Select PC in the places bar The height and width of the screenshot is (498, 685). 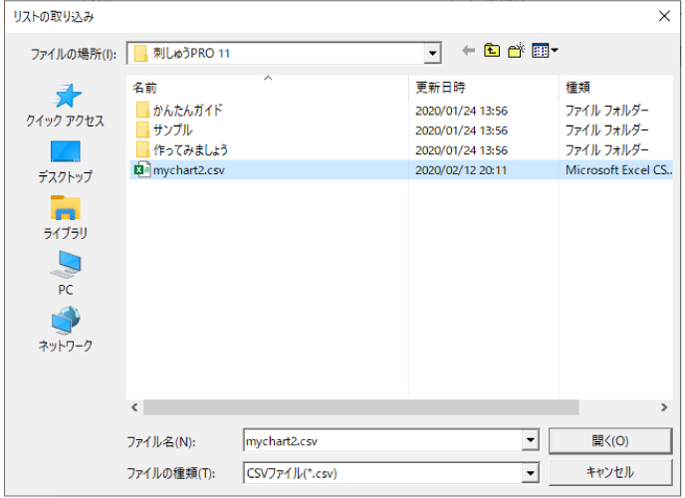coord(65,273)
